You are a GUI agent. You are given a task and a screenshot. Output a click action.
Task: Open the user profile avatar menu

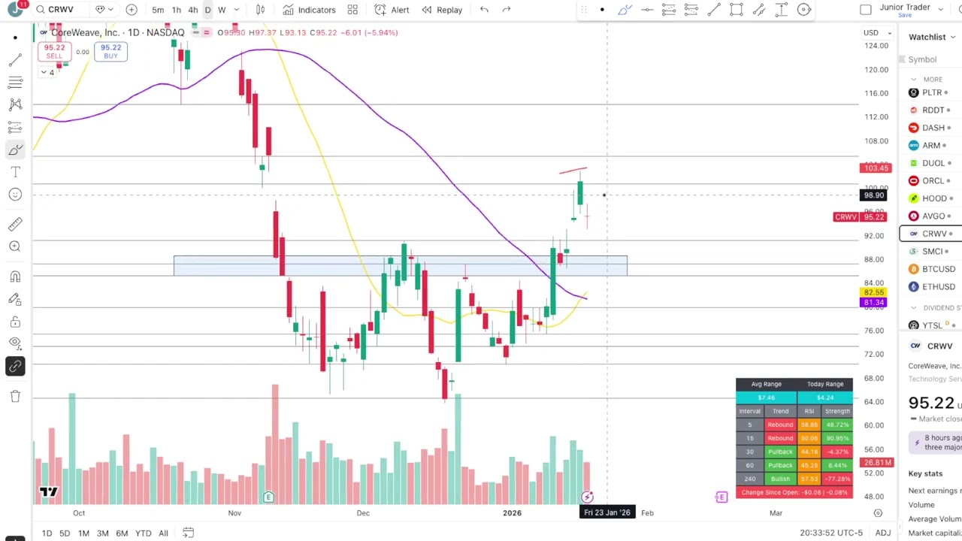point(15,9)
